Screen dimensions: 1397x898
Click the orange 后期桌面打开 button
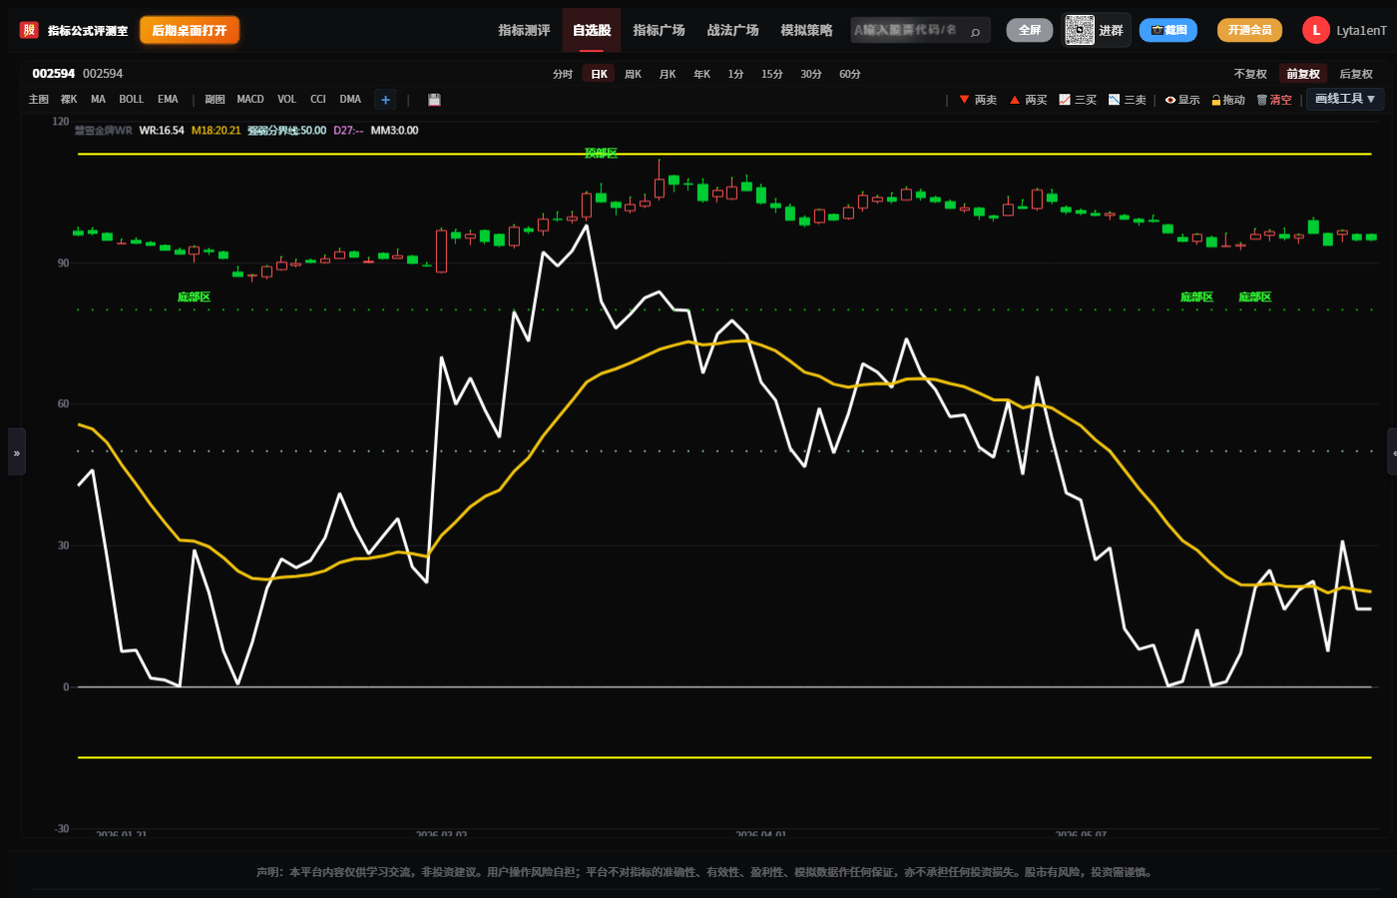click(190, 30)
